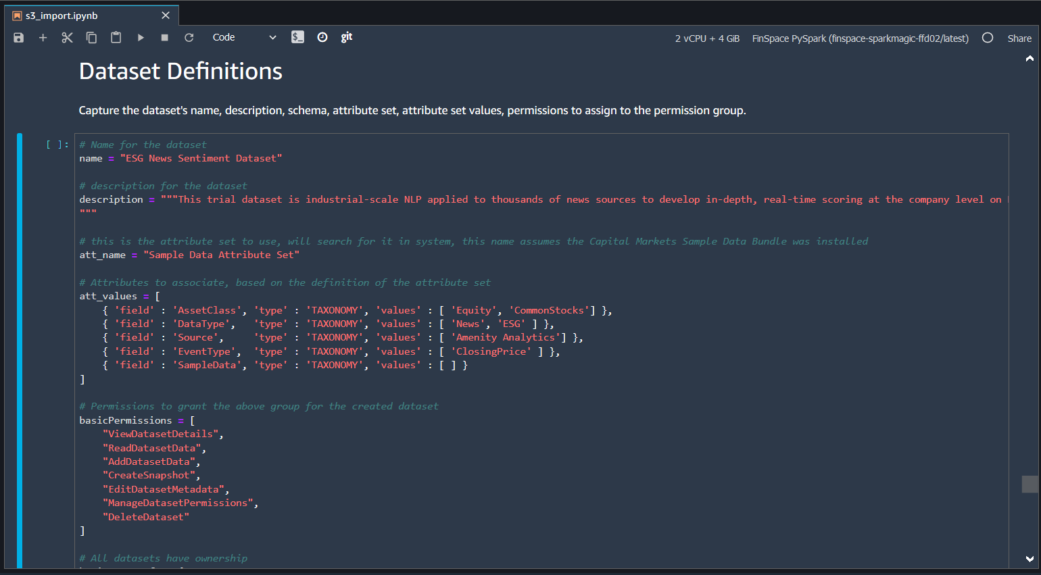
Task: Click the "CreateSnapshot" permission string
Action: (149, 475)
